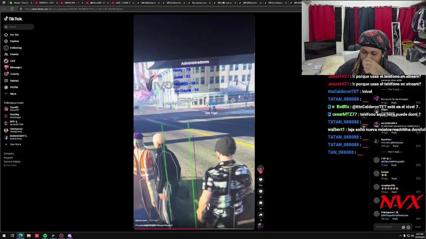Open the spinning sound disc icon

pos(261,226)
